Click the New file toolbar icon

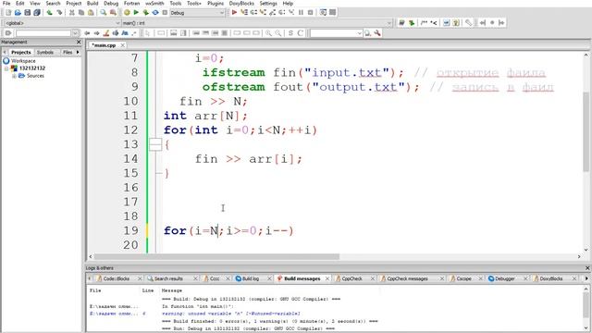pyautogui.click(x=8, y=12)
